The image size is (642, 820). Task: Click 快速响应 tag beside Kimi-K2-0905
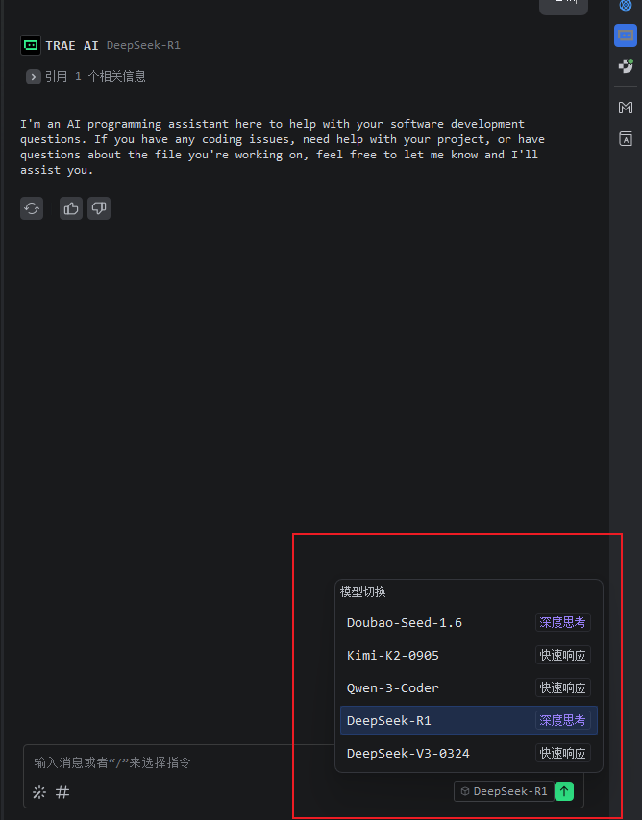(563, 655)
